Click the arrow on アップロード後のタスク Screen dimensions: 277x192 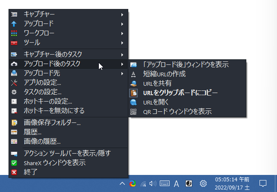(122, 64)
